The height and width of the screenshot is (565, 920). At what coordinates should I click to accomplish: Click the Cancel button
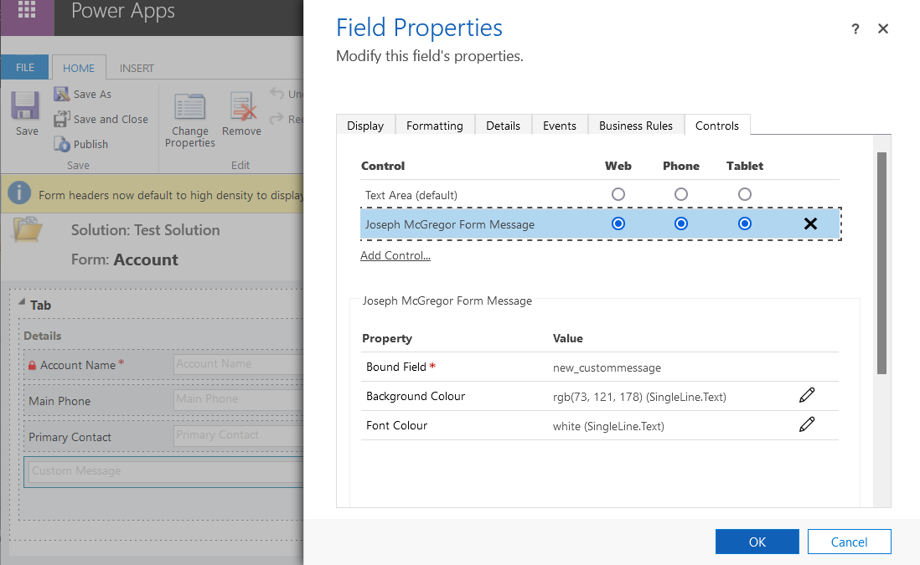click(x=849, y=542)
